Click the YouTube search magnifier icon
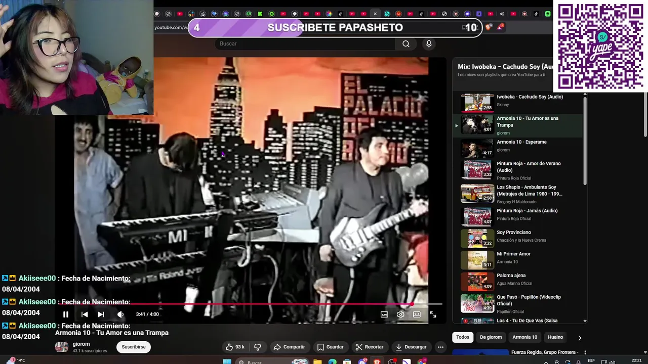This screenshot has width=648, height=364. point(406,43)
